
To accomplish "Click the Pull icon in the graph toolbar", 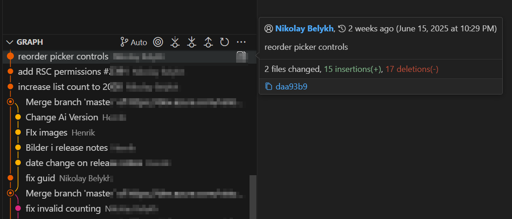I will (191, 42).
